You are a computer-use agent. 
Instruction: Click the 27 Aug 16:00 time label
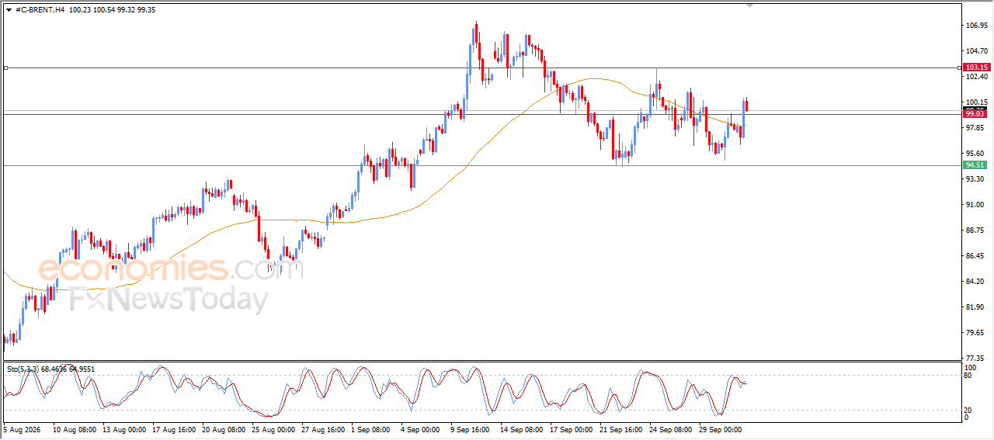(323, 428)
